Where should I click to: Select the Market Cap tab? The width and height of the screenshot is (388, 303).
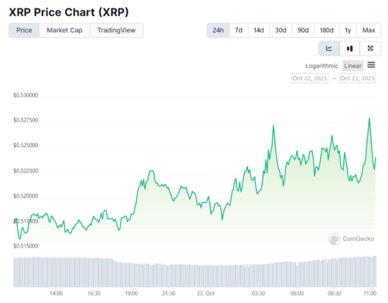click(64, 30)
